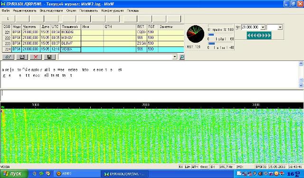Click the 3000 Hz waterfall scale mark
304x178 pixels.
click(x=256, y=105)
